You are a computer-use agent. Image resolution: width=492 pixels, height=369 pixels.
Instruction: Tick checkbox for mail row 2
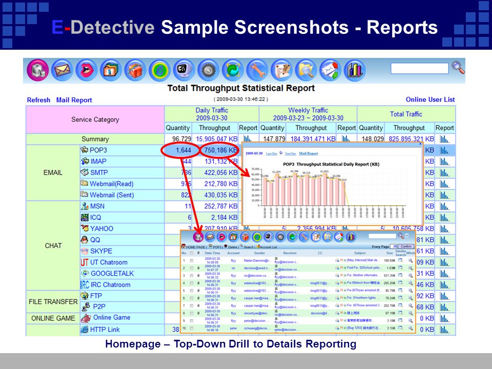[192, 268]
